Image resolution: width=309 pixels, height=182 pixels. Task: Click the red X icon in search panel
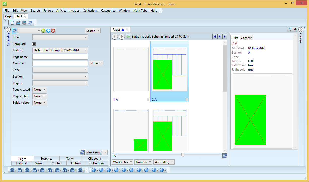(53, 31)
